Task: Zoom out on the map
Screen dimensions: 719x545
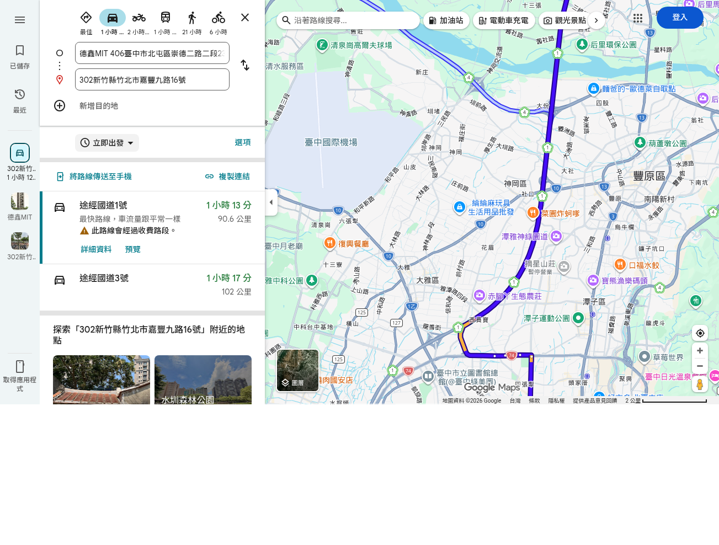Action: [x=700, y=366]
